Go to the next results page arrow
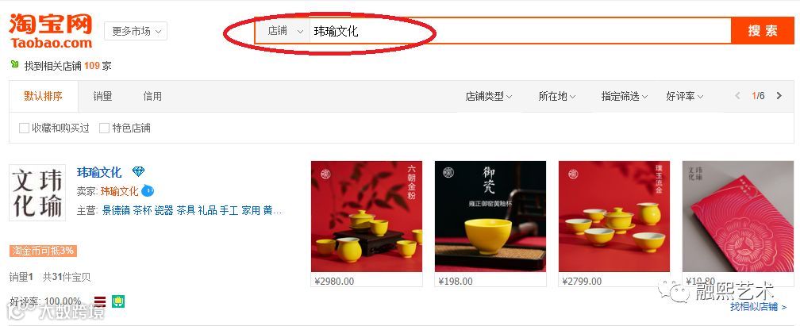Image resolution: width=800 pixels, height=326 pixels. [779, 96]
